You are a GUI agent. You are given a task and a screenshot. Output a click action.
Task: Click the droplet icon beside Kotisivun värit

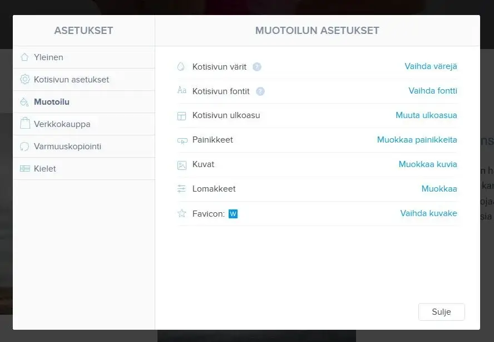point(181,67)
